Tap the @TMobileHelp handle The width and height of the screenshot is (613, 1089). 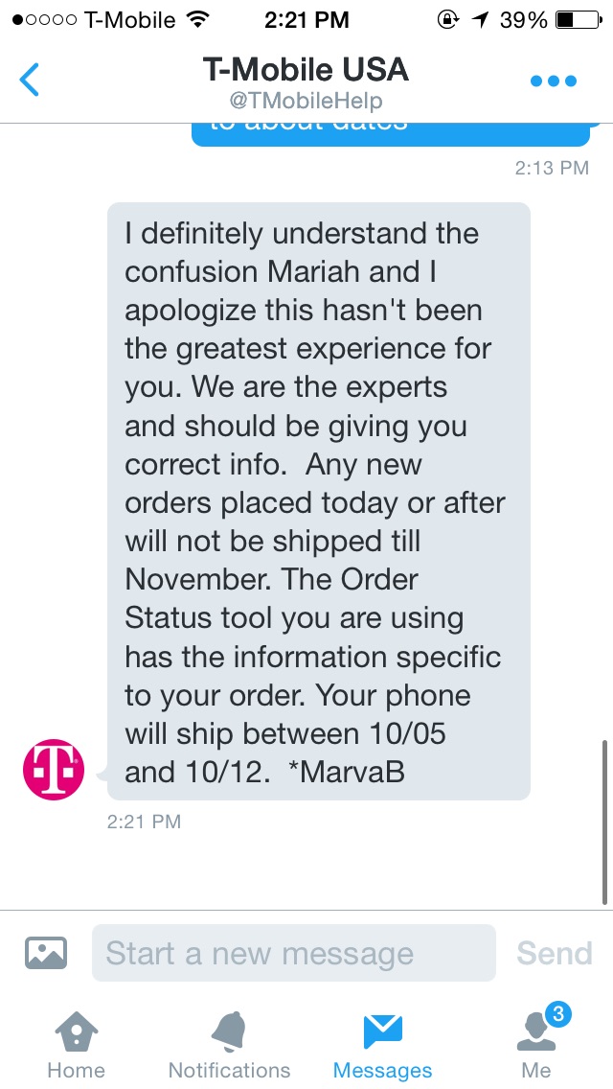306,102
